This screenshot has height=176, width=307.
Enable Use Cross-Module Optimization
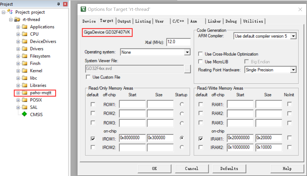point(200,54)
